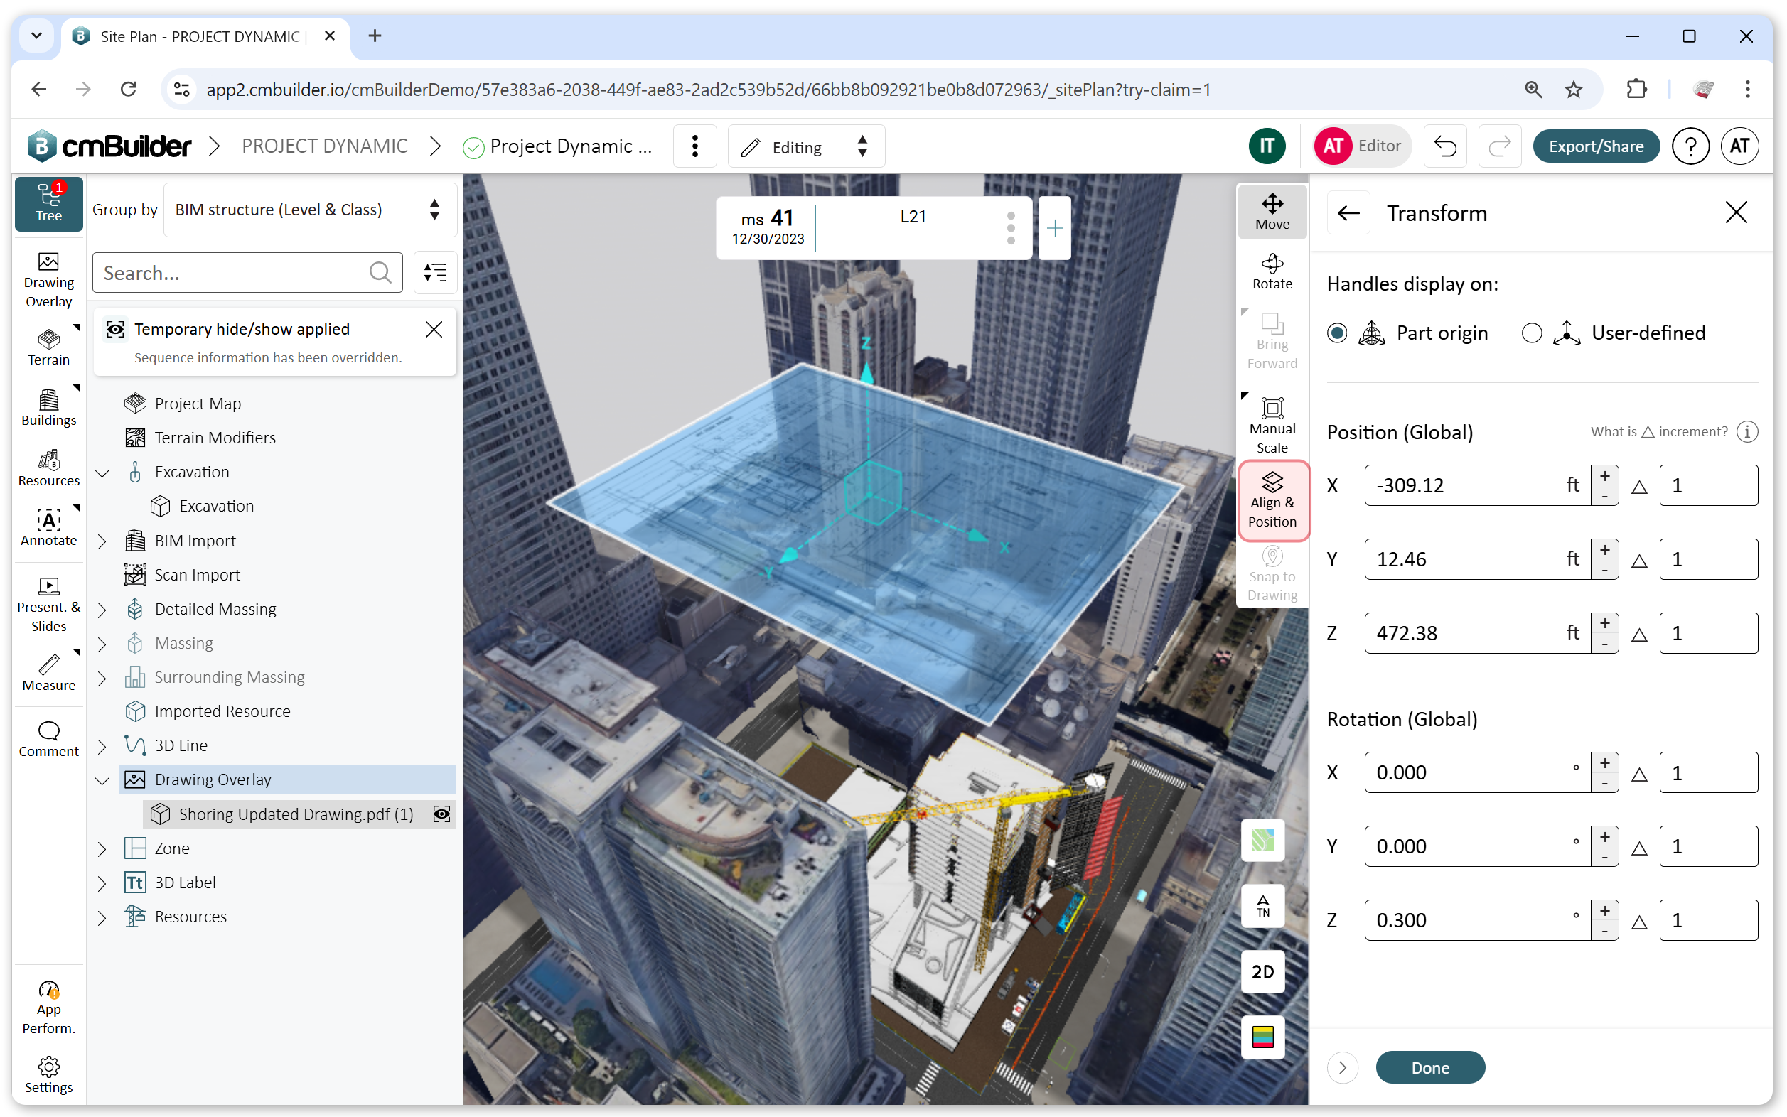Image resolution: width=1787 pixels, height=1117 pixels.
Task: Expand the Detailed Massing group
Action: [102, 609]
